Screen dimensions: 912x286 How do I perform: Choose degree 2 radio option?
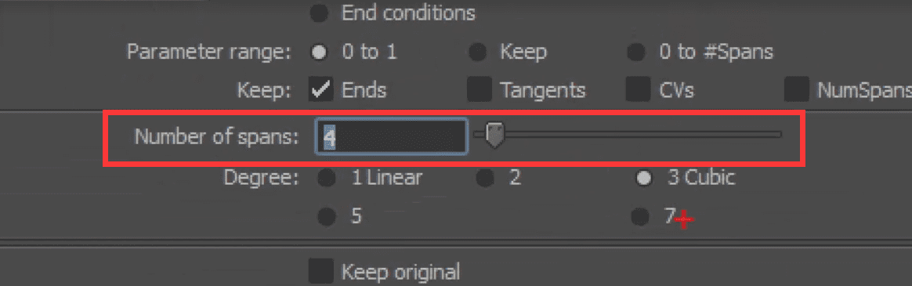484,178
